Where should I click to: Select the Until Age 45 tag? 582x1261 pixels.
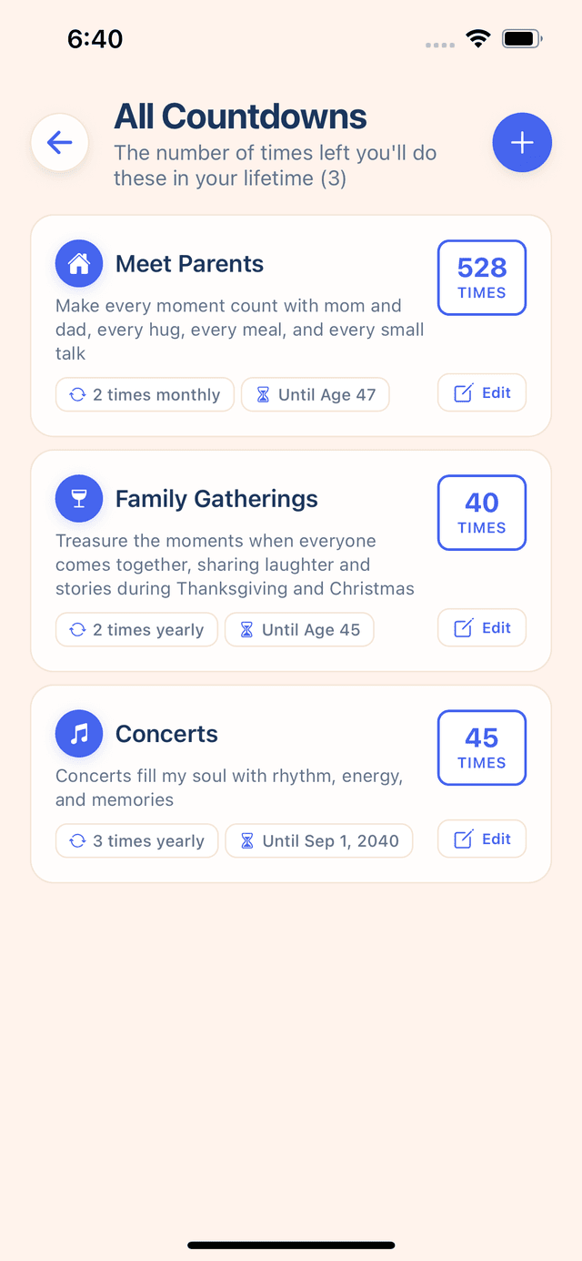(x=299, y=630)
